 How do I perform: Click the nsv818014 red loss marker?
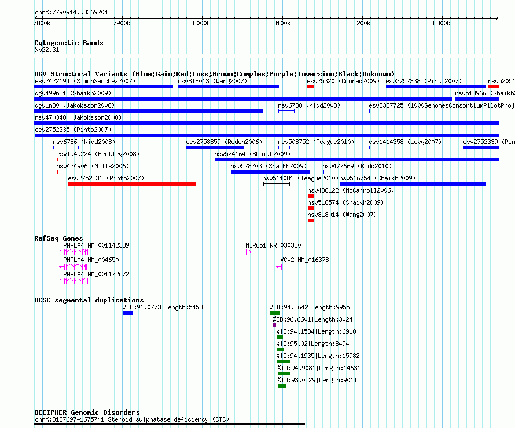311,220
